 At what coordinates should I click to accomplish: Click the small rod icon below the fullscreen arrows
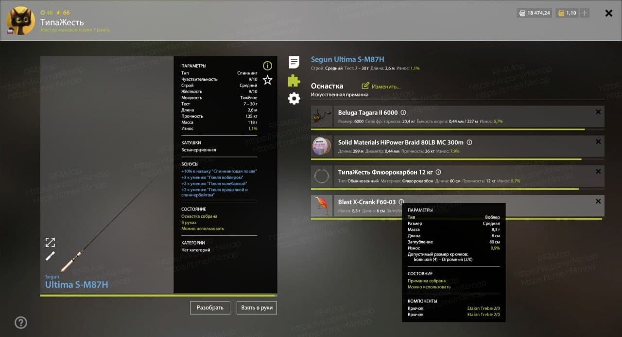50,256
